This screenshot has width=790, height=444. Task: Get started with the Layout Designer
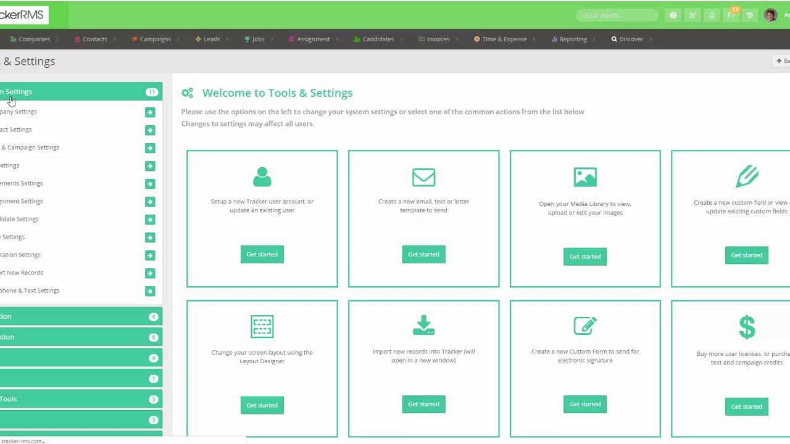pyautogui.click(x=262, y=405)
